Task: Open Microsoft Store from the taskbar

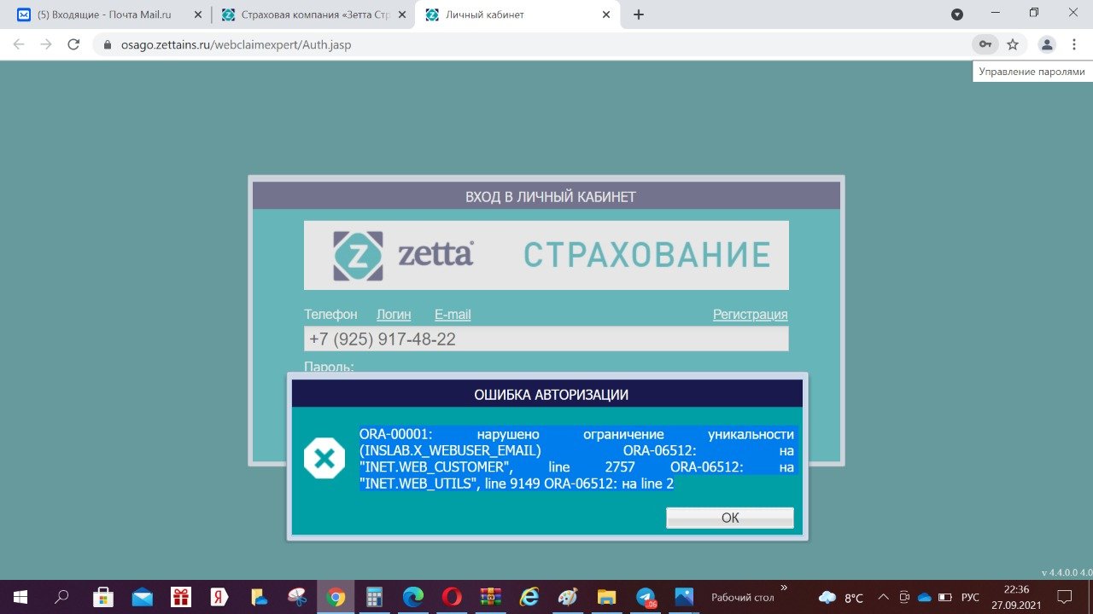Action: click(103, 597)
